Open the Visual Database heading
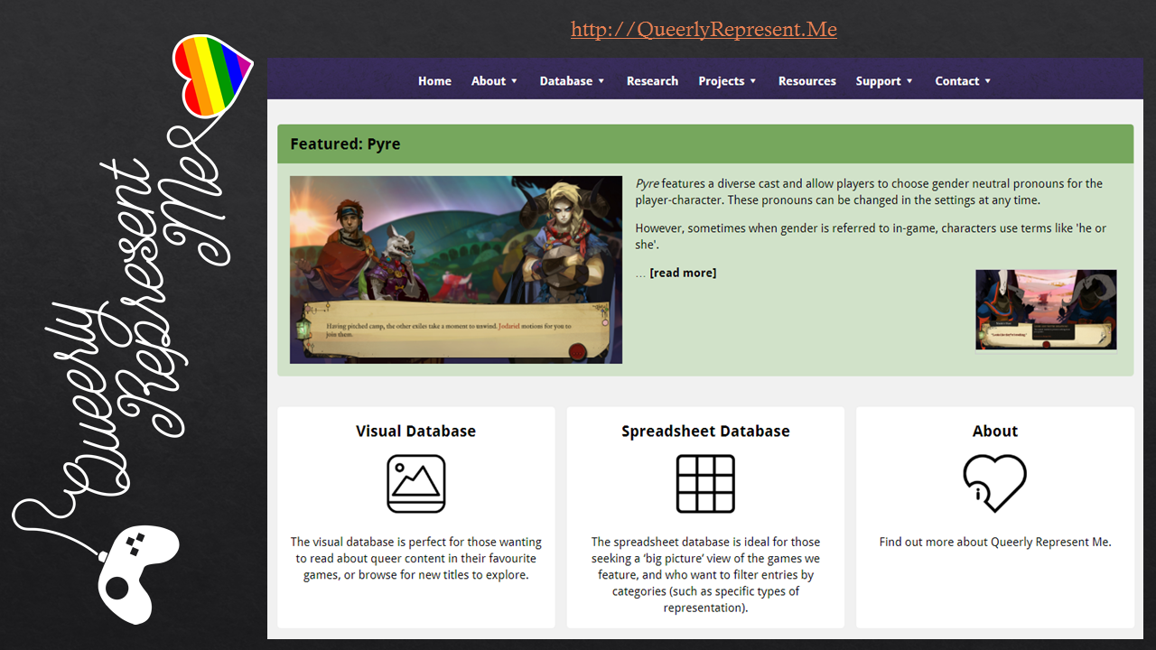 pos(416,432)
